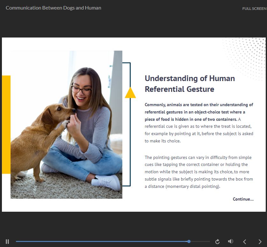Pause the slide playback

tap(7, 242)
